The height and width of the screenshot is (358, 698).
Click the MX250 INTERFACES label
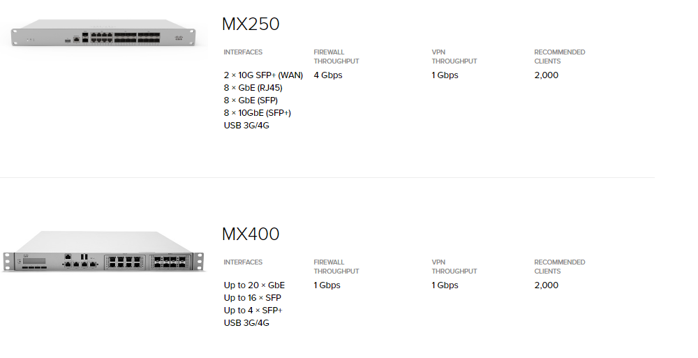[x=243, y=52]
